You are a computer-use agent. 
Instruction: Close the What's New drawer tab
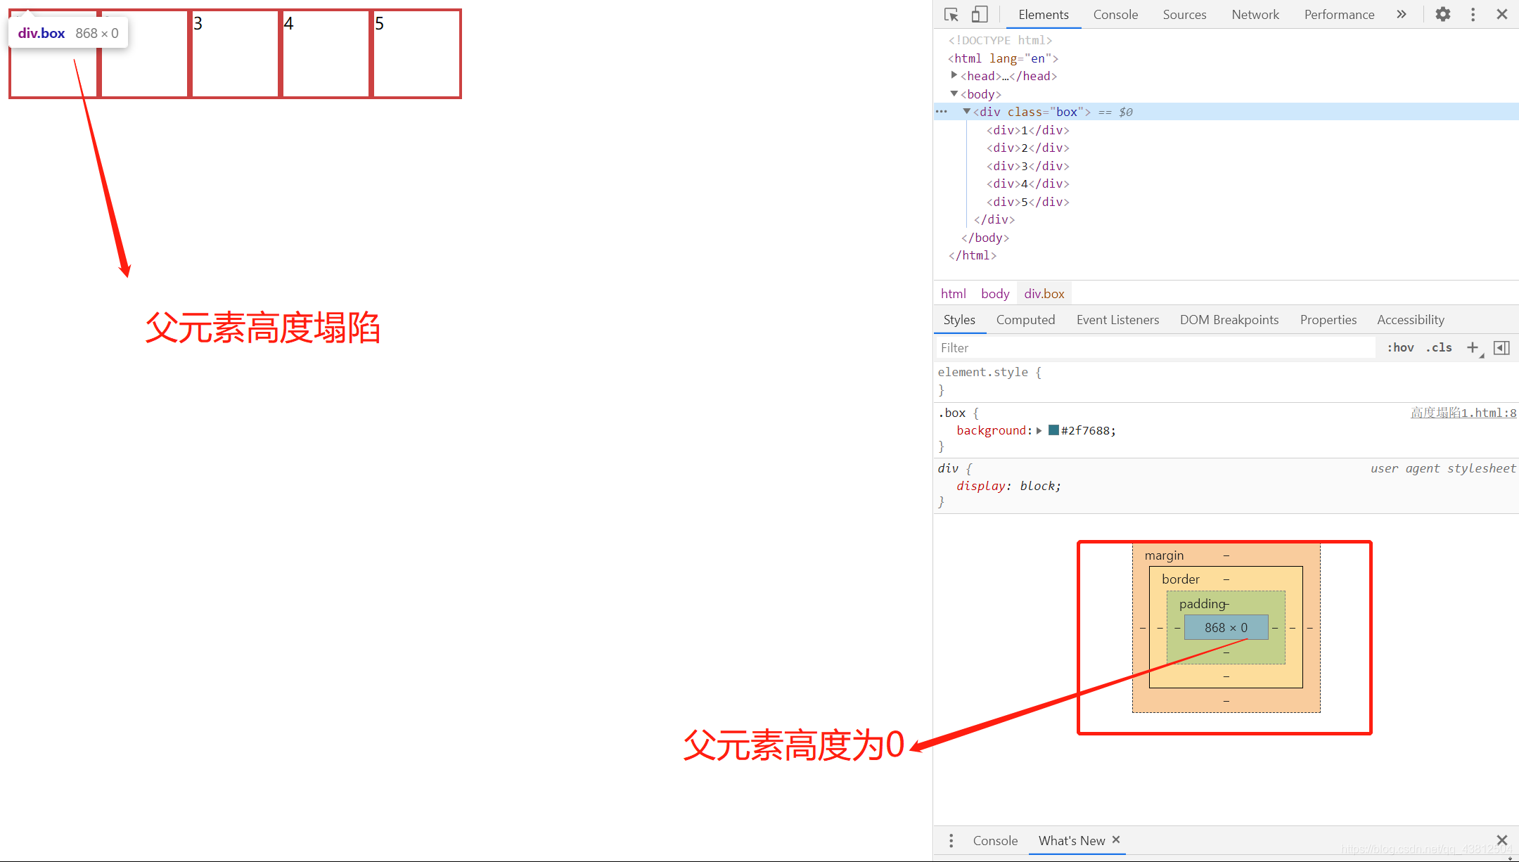point(1116,840)
